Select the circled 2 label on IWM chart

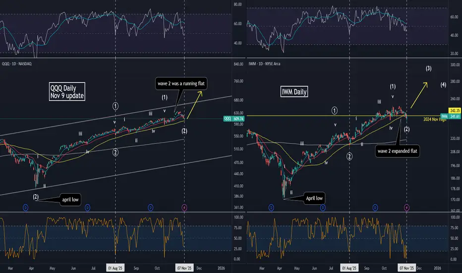point(349,156)
